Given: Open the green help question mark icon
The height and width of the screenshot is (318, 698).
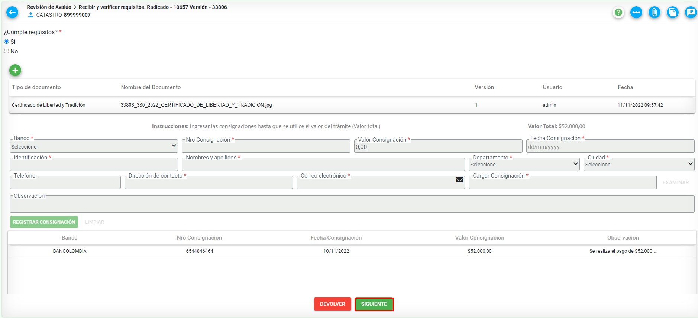Looking at the screenshot, I should coord(618,12).
